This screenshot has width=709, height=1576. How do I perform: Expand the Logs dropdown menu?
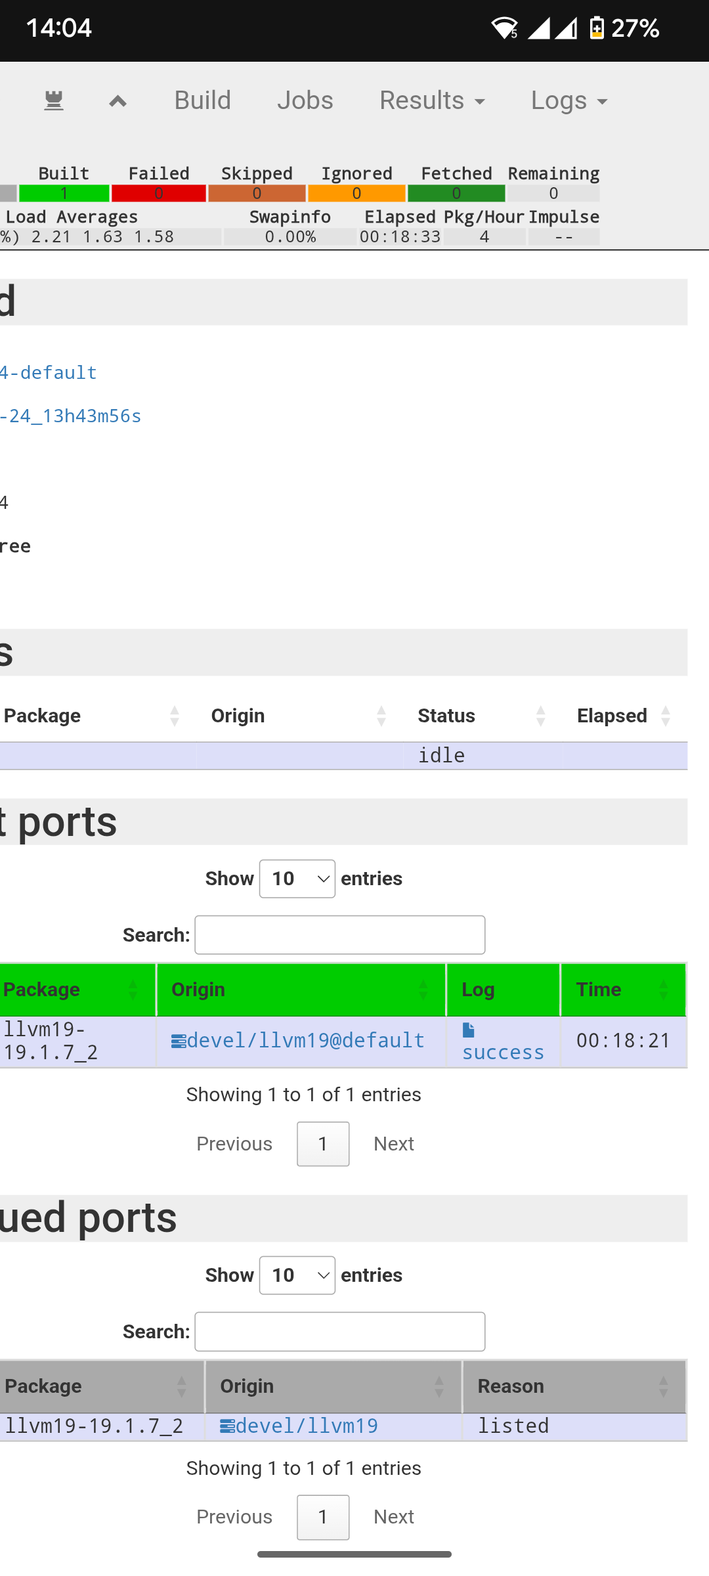click(x=569, y=100)
